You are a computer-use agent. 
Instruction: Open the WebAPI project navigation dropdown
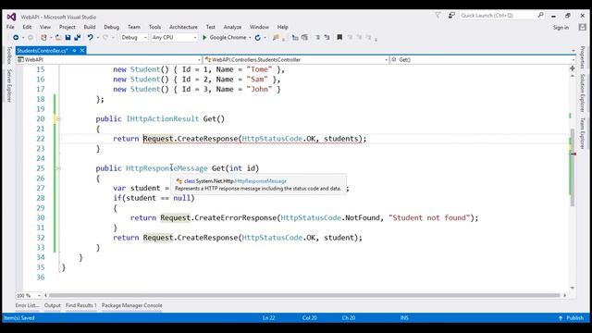pos(109,59)
